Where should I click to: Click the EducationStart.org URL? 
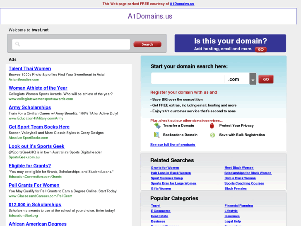[x=23, y=215]
